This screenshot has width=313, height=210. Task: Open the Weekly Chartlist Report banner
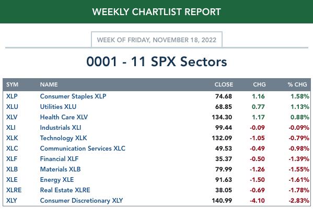pyautogui.click(x=157, y=11)
